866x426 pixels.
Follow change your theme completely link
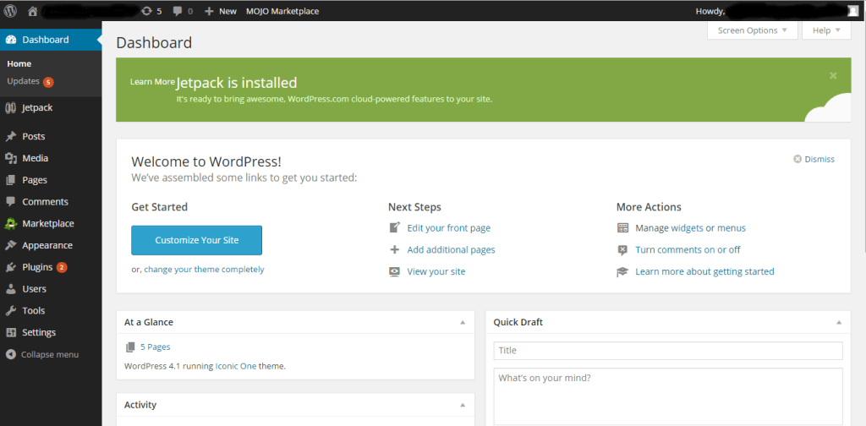(205, 270)
